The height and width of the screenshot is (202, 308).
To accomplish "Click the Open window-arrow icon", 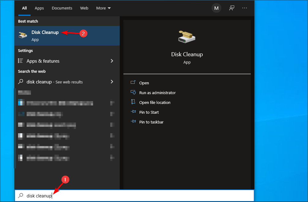I will (133, 82).
